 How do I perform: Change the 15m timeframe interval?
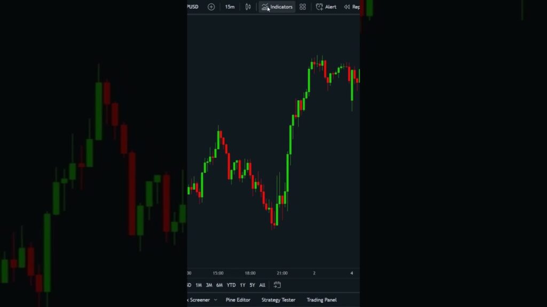(x=230, y=7)
